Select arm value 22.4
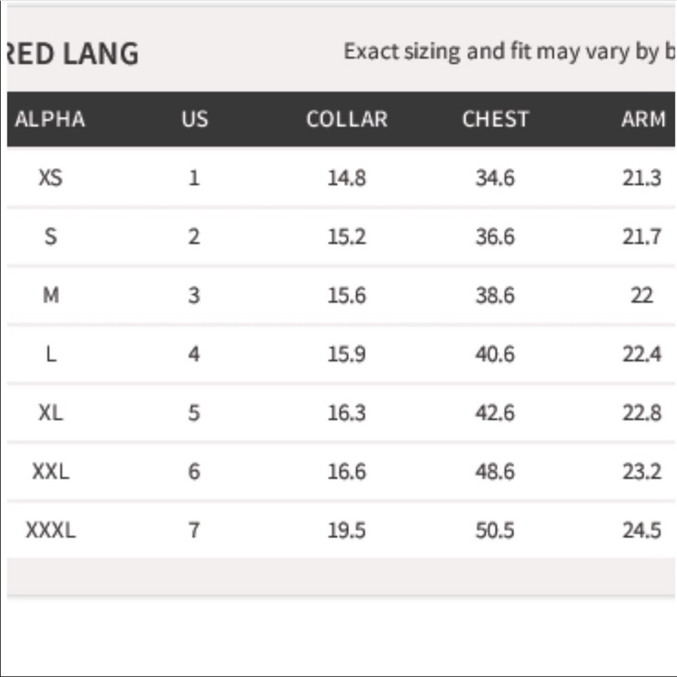 pos(642,354)
